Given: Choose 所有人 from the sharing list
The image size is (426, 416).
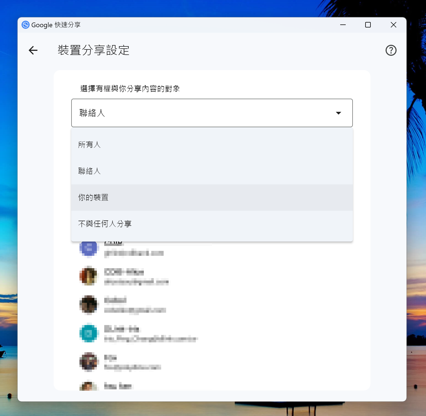Looking at the screenshot, I should [x=90, y=145].
